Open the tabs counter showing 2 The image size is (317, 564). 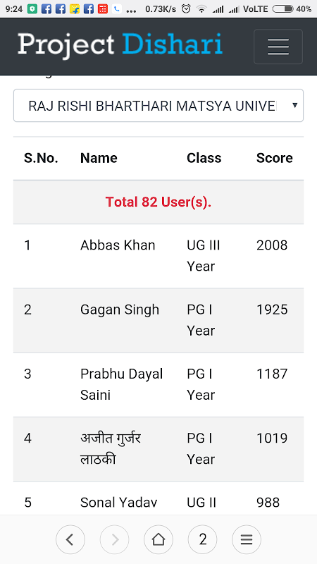202,539
